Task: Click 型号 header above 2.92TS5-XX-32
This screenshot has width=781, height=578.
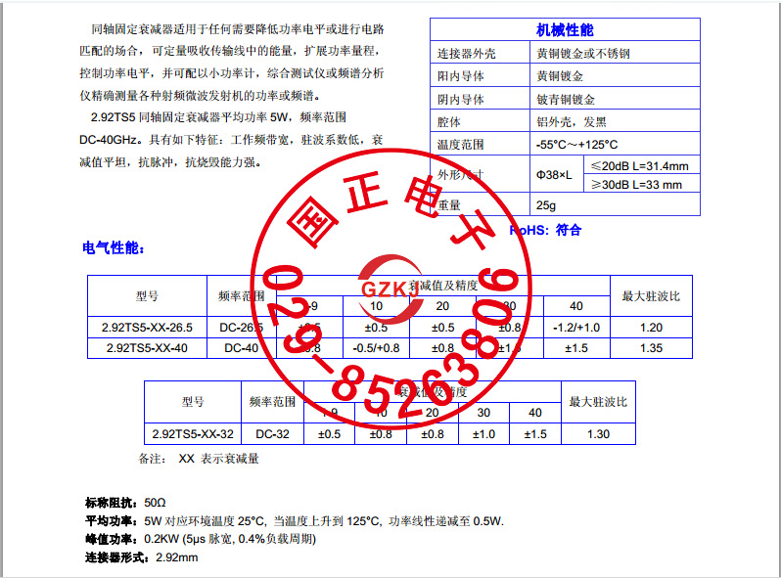Action: 193,402
